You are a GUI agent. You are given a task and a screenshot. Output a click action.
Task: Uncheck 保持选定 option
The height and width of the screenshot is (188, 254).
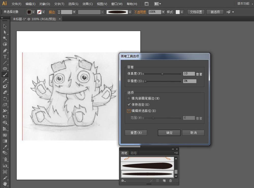click(x=129, y=104)
